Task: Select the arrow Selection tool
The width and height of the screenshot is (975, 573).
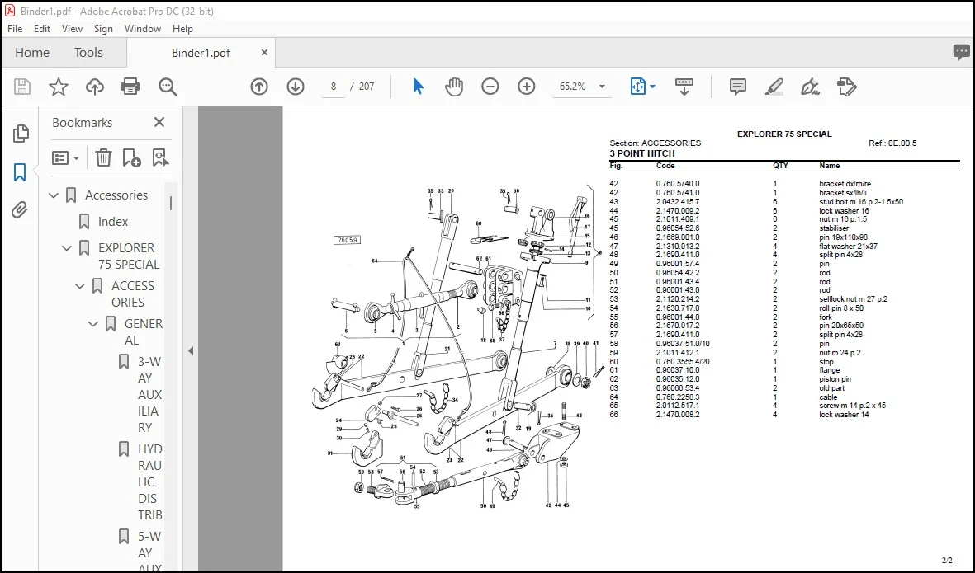Action: pos(418,87)
